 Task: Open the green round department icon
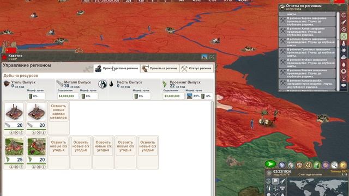click(317, 165)
